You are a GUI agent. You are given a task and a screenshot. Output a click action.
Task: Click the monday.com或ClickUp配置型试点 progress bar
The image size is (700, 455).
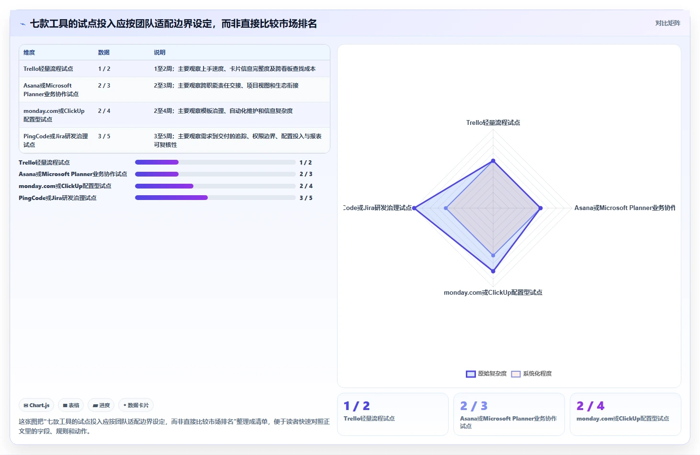click(215, 186)
